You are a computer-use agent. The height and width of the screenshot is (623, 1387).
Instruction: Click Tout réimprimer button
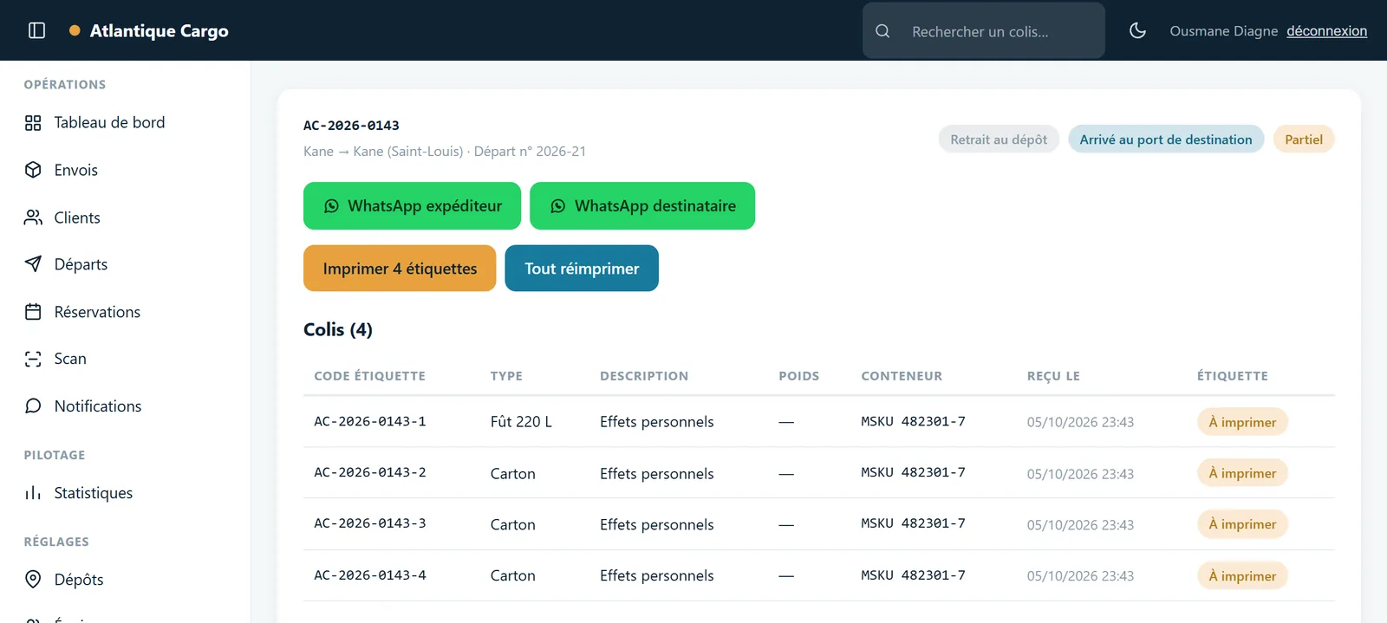coord(582,269)
